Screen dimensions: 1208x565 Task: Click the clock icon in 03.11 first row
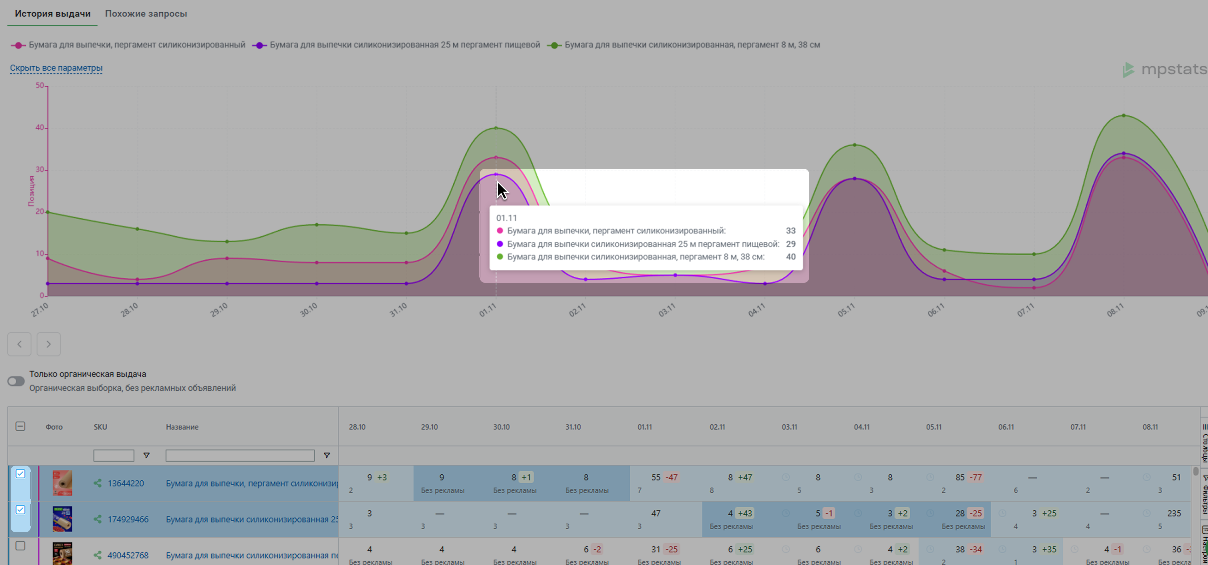pos(785,477)
